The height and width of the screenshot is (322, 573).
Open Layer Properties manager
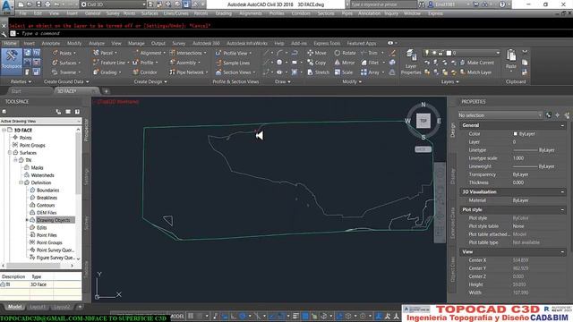tap(410, 62)
